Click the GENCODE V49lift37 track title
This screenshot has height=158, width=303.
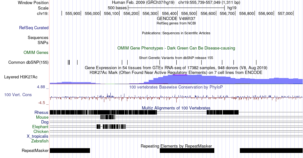coord(176,19)
